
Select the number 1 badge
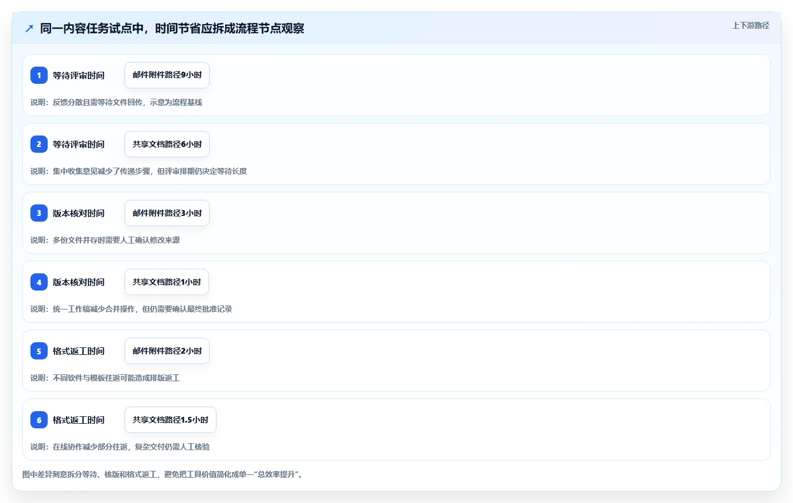click(39, 75)
